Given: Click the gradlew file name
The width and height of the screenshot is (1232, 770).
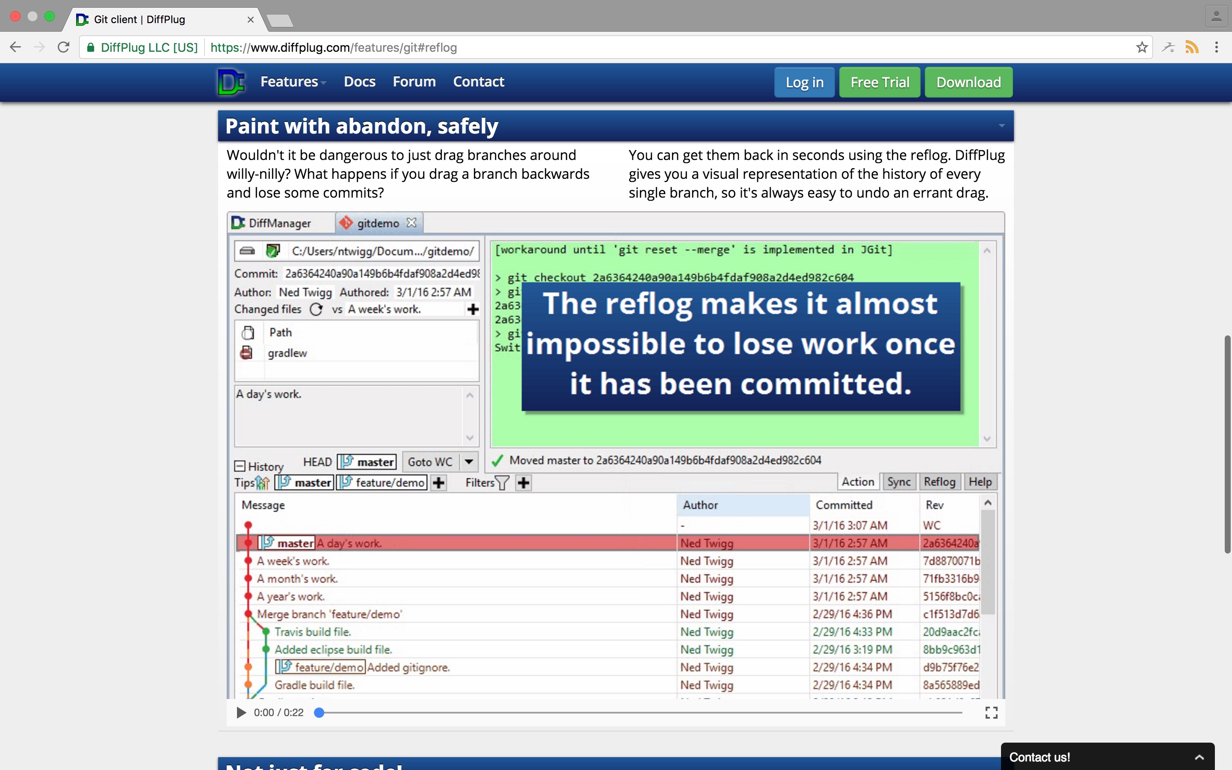Looking at the screenshot, I should tap(287, 353).
